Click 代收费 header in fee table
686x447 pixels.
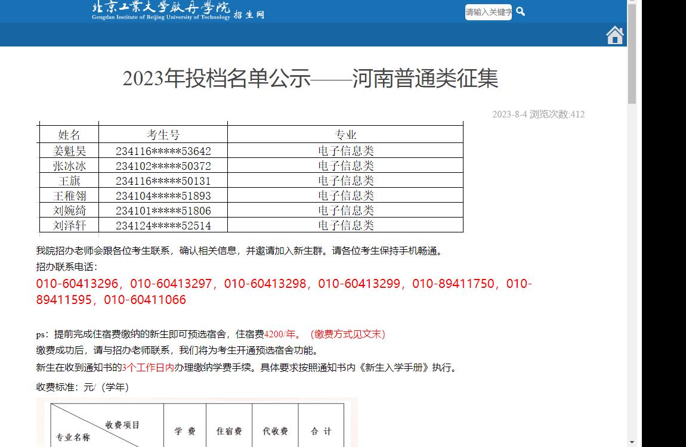tap(275, 432)
